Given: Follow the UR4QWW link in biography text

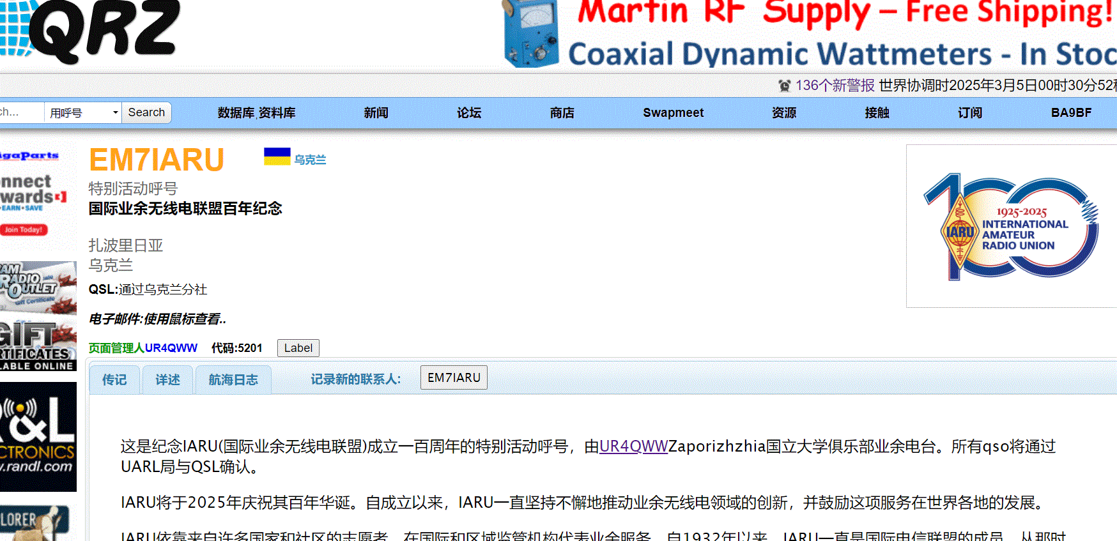Looking at the screenshot, I should click(633, 446).
